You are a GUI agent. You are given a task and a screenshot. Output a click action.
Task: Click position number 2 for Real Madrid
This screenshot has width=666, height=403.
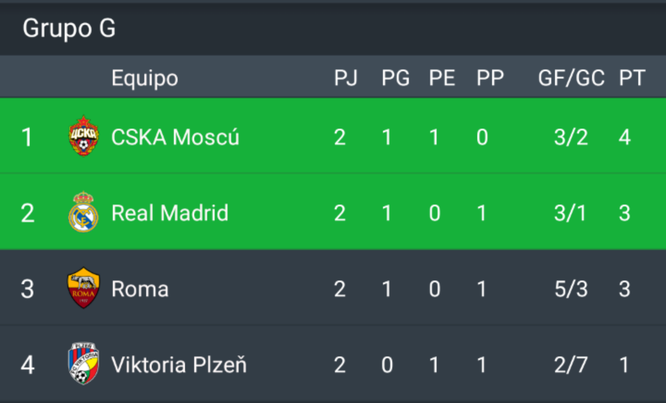tap(28, 213)
